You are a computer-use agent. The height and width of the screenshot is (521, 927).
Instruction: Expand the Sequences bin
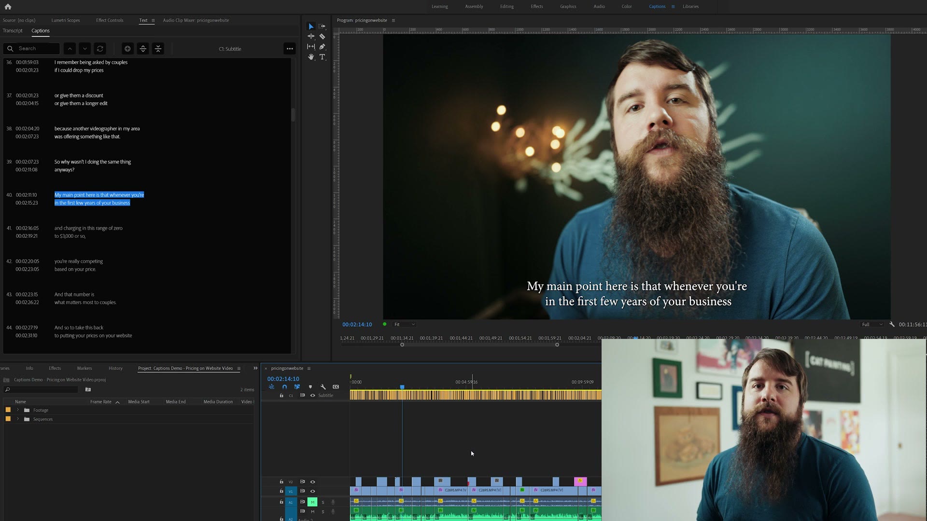18,419
